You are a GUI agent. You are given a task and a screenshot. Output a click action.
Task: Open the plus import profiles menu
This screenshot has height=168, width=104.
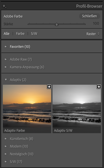[5, 6]
